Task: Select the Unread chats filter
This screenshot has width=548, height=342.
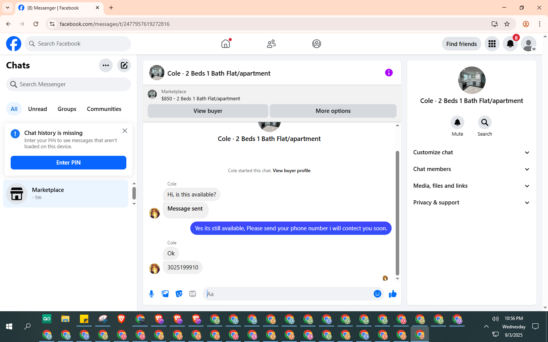Action: pos(38,109)
